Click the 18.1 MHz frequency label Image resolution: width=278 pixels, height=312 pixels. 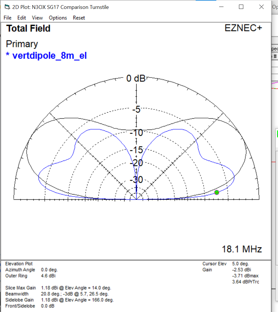(x=242, y=249)
